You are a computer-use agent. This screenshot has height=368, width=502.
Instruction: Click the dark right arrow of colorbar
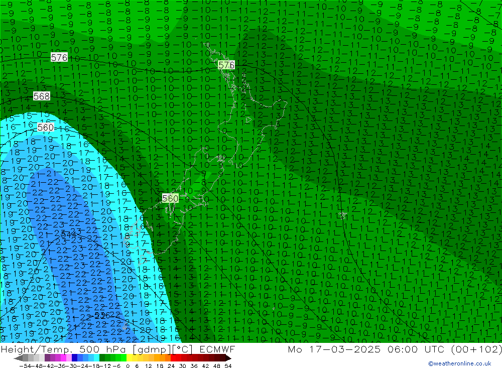(228, 358)
